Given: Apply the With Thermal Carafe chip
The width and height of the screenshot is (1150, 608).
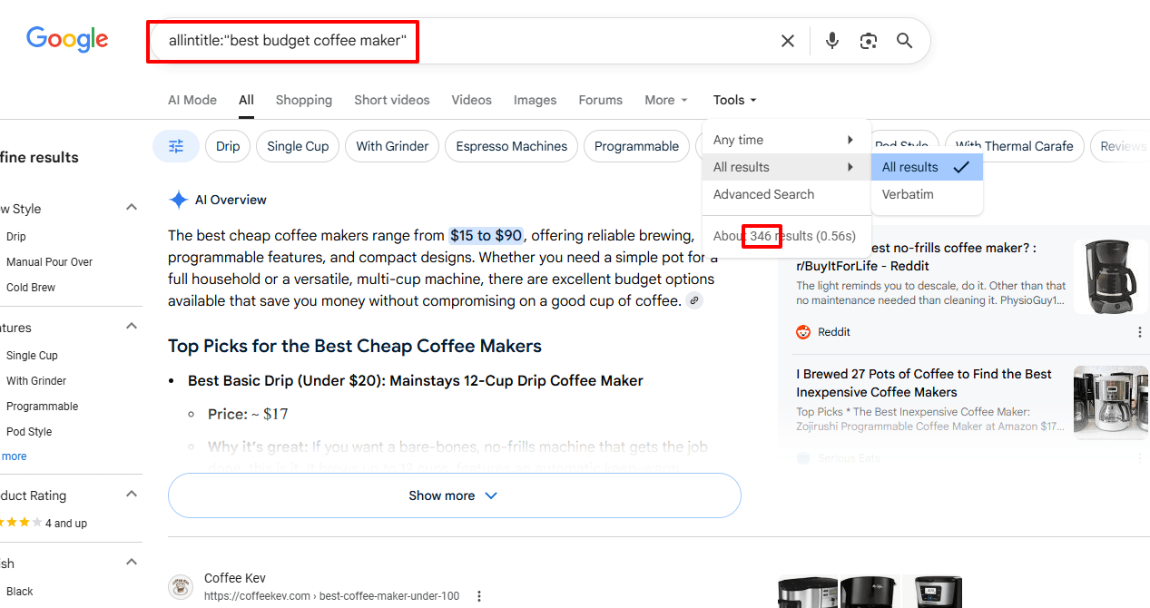Looking at the screenshot, I should pyautogui.click(x=1014, y=146).
